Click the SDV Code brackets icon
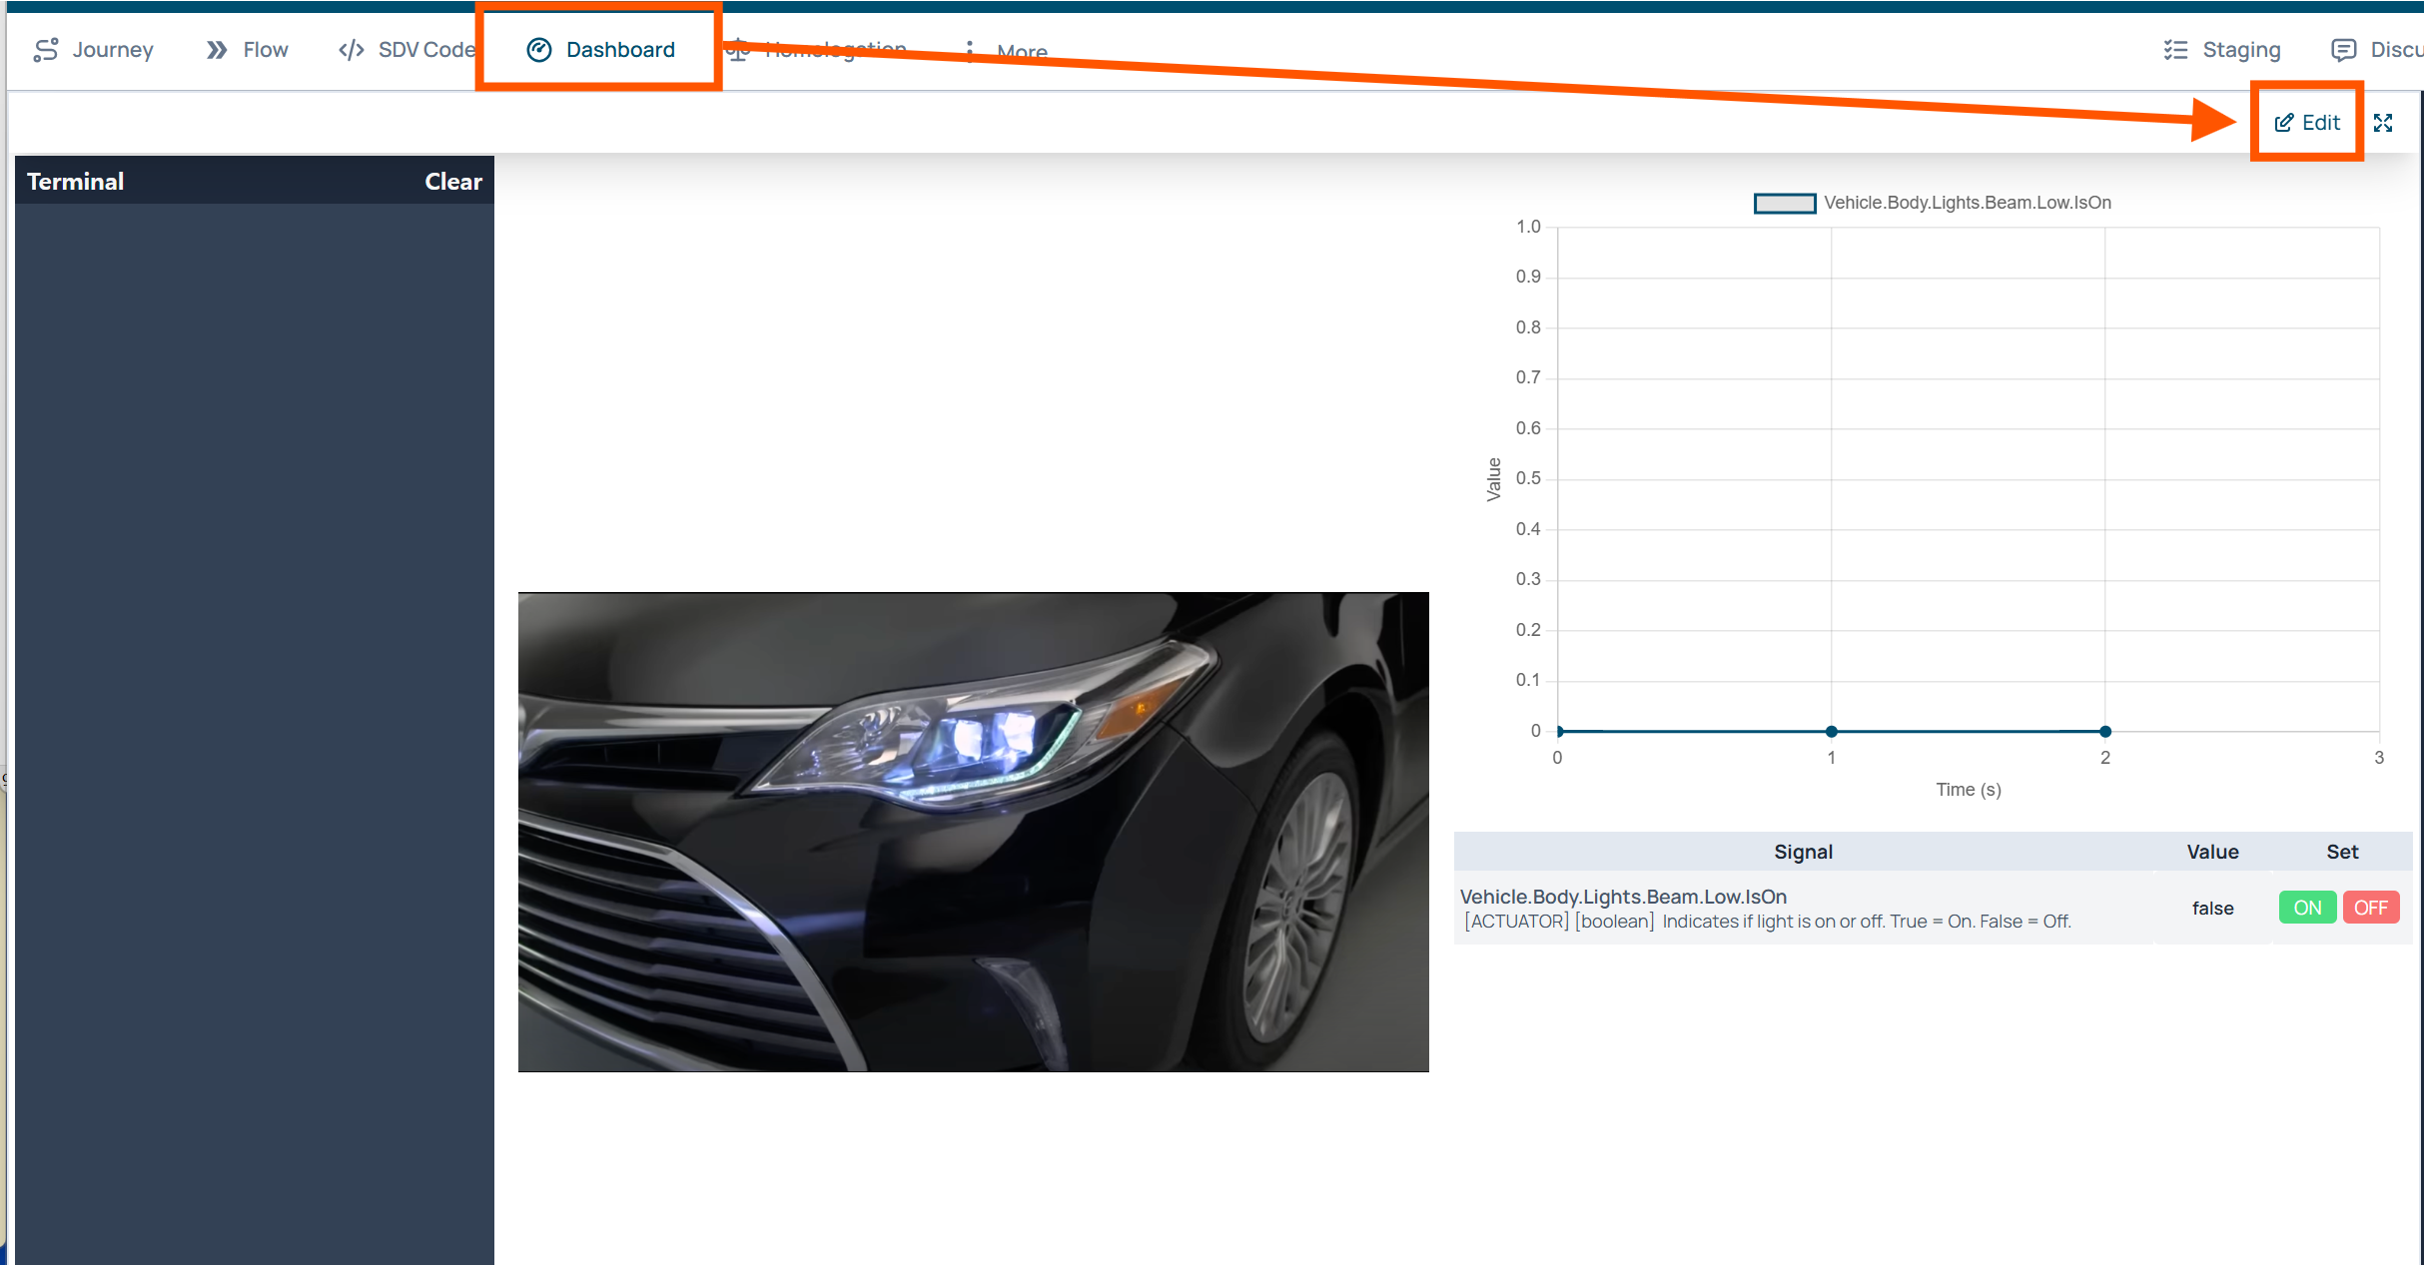This screenshot has width=2424, height=1265. (x=351, y=50)
